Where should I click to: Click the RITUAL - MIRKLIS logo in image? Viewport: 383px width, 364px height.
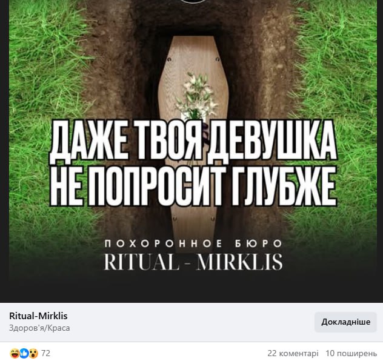[193, 262]
